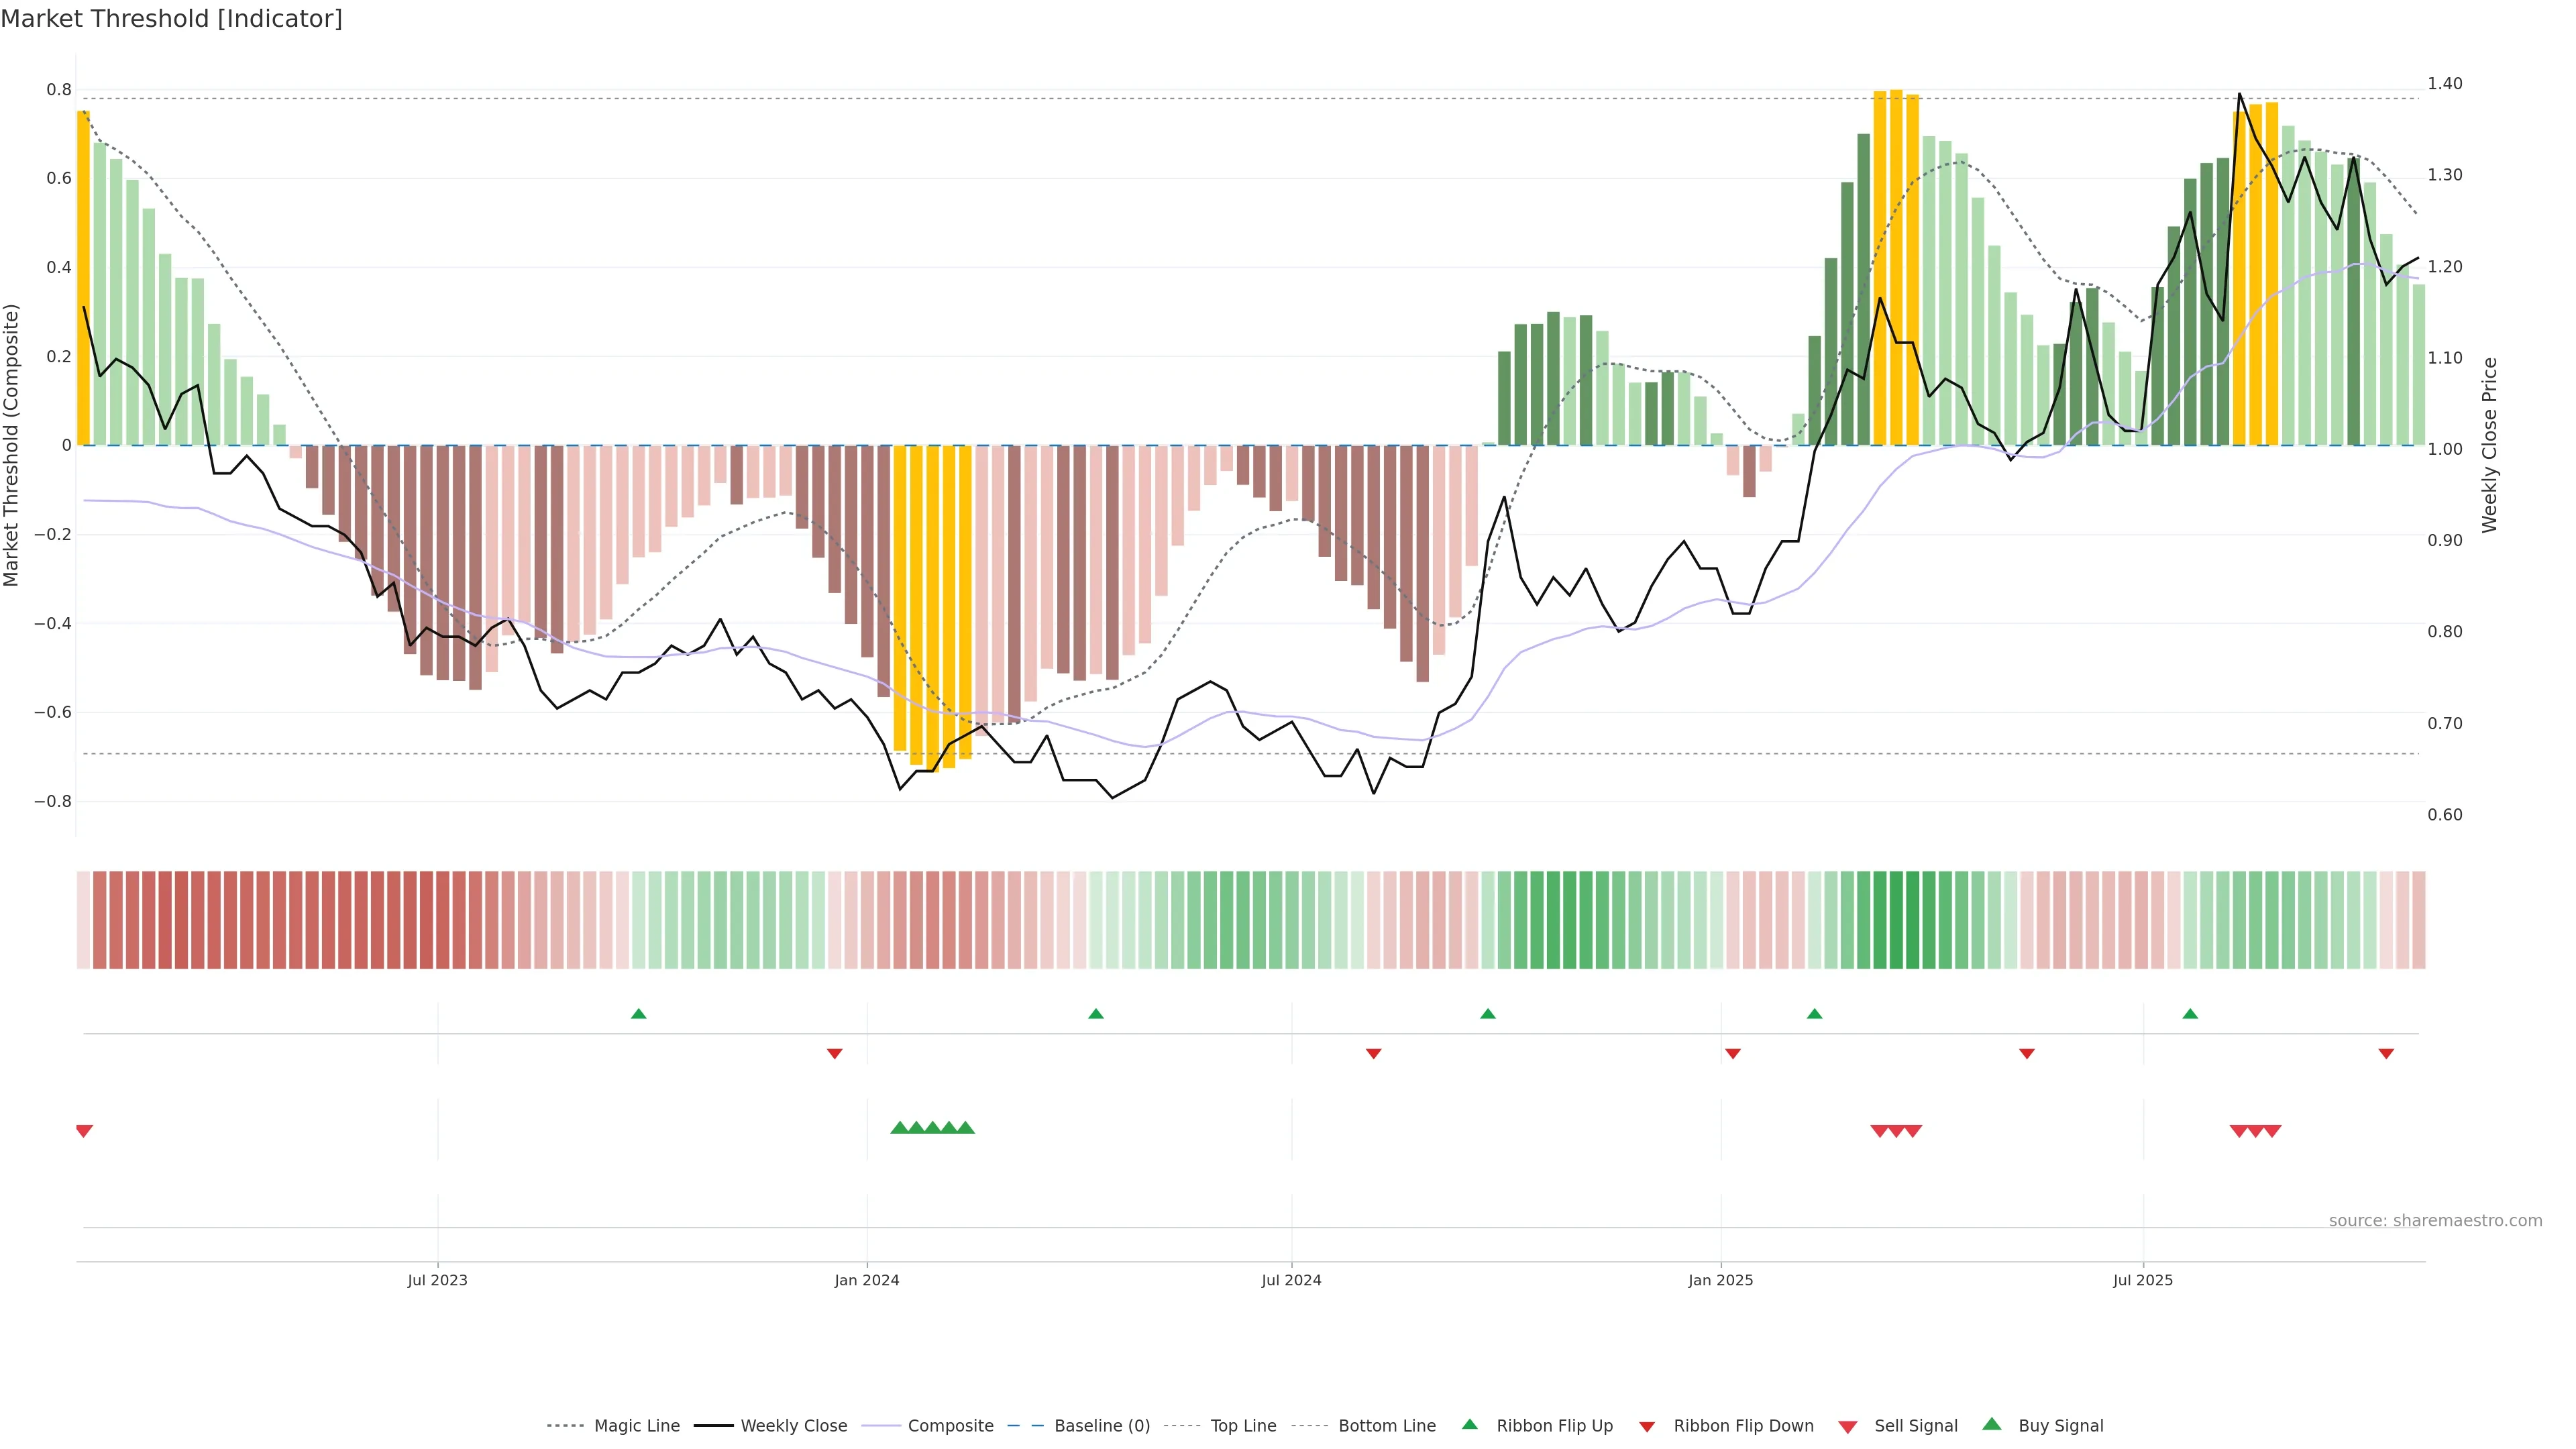Click the leftmost green Ribbon Flip Up marker

click(639, 1014)
